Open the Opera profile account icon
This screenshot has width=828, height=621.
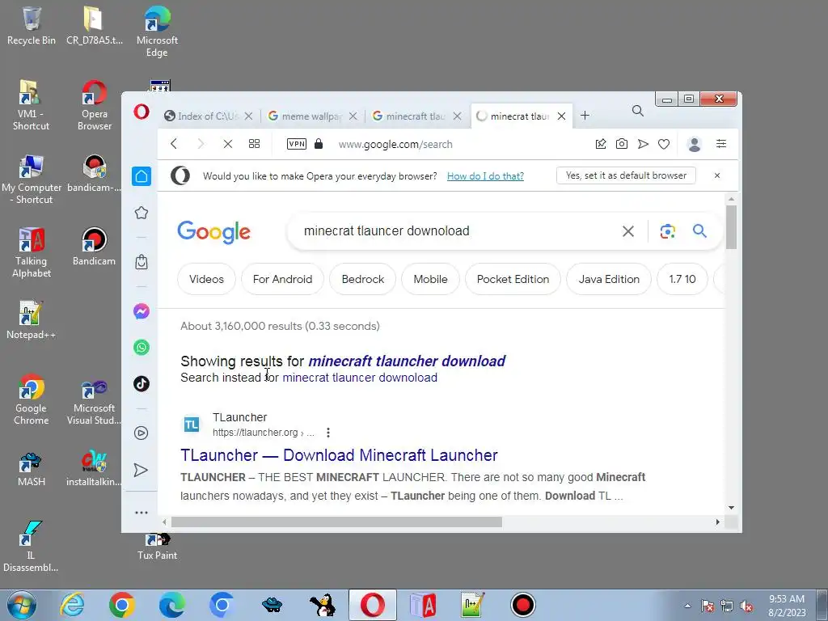(695, 144)
